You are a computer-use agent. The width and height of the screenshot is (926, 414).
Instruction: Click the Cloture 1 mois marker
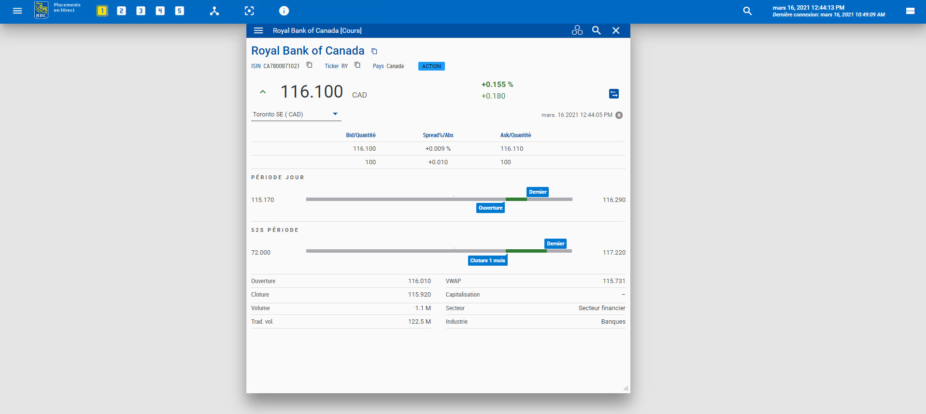[487, 260]
